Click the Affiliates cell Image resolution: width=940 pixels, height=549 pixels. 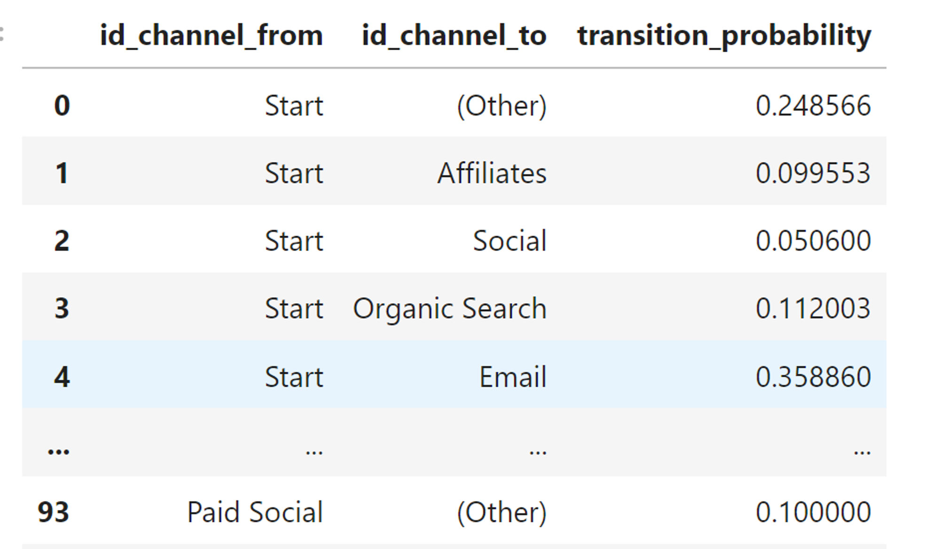click(492, 173)
